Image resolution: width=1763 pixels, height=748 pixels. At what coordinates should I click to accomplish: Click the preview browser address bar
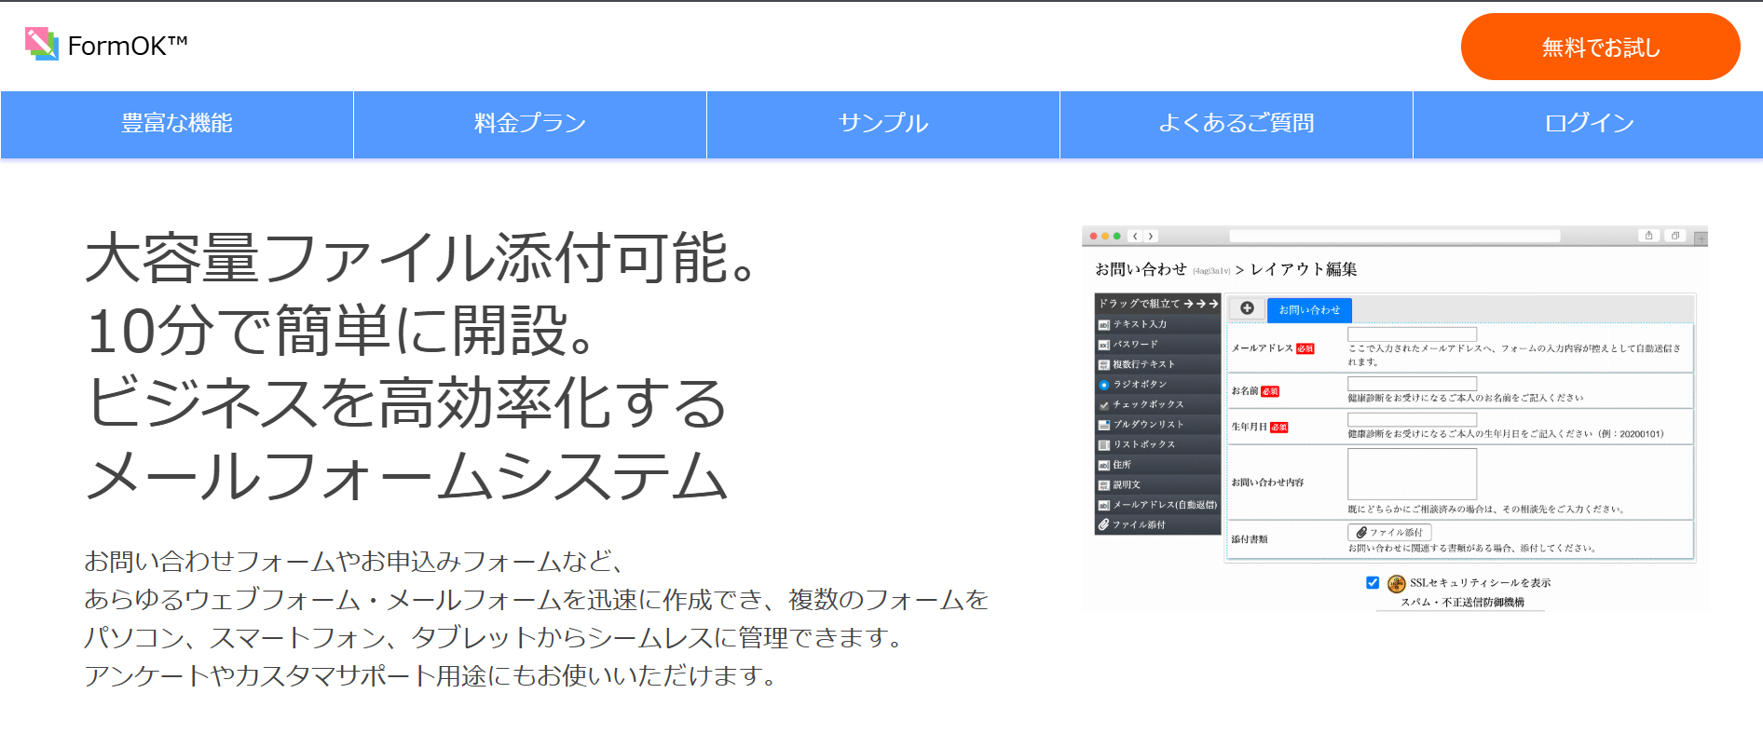pyautogui.click(x=1395, y=237)
